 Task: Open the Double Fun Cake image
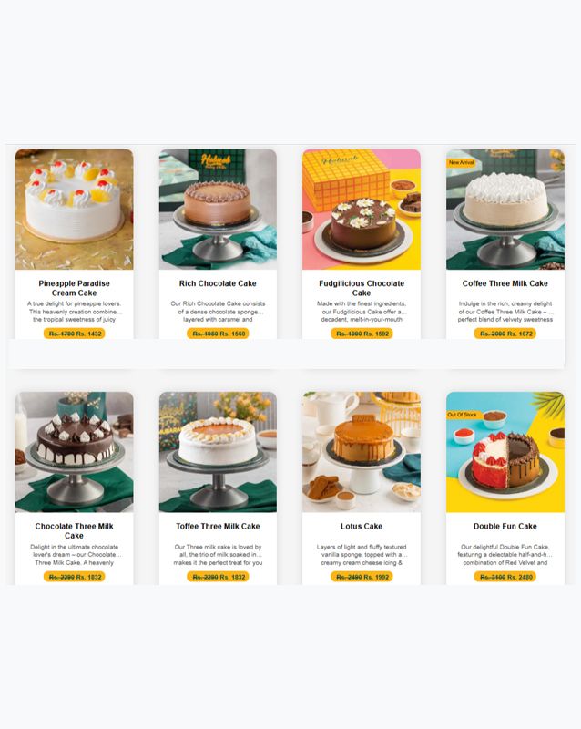[505, 452]
